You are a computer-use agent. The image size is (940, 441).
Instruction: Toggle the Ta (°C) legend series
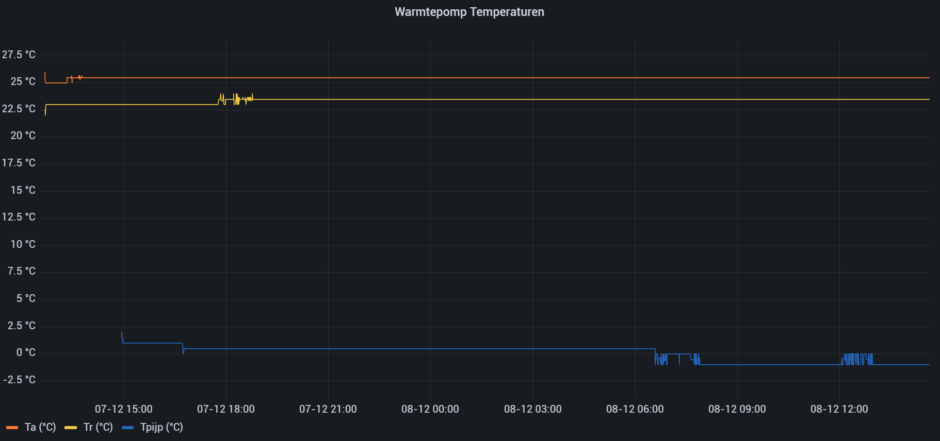(x=40, y=427)
